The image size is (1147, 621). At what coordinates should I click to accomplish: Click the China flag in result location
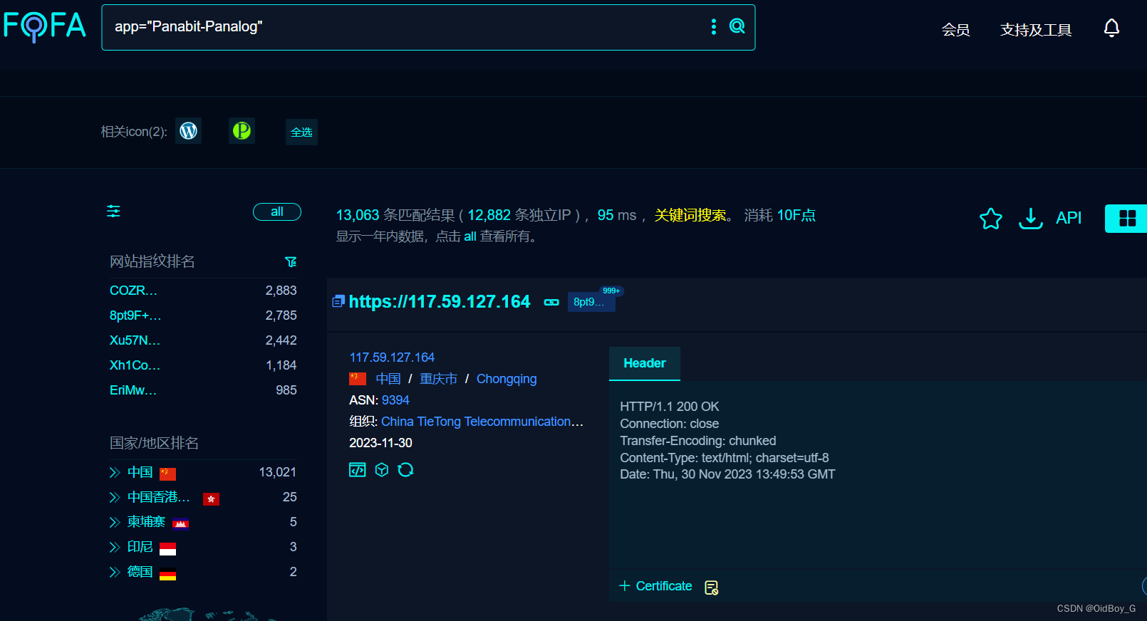(358, 379)
